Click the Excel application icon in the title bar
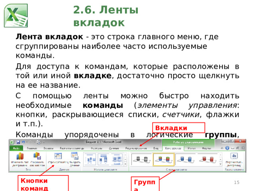This screenshot has width=255, height=191. [x=12, y=142]
